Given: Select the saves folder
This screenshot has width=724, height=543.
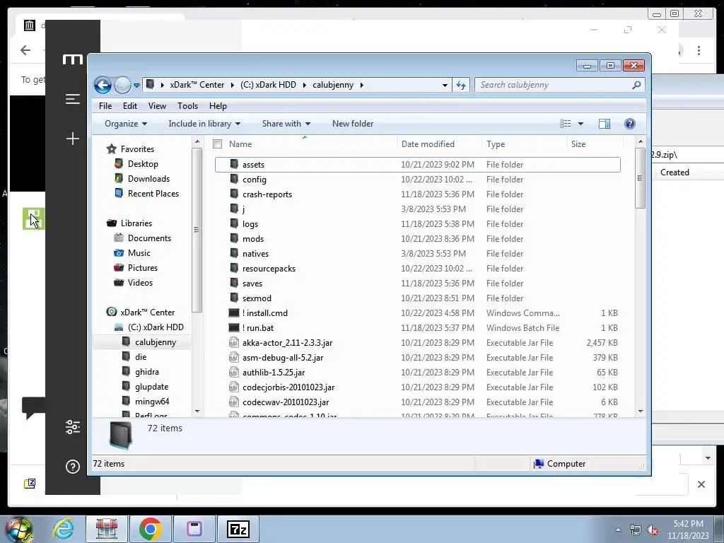Looking at the screenshot, I should click(252, 284).
